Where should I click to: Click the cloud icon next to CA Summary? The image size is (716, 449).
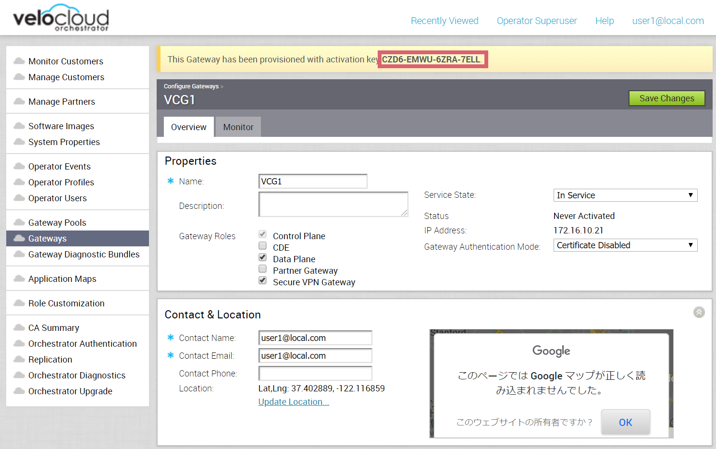tap(19, 328)
